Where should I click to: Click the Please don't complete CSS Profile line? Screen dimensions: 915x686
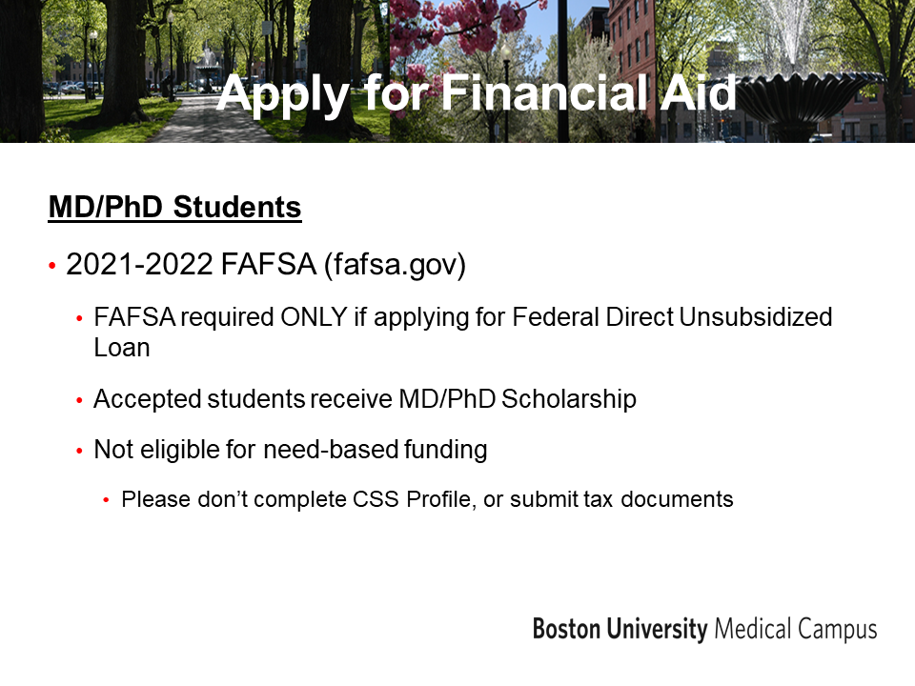(427, 499)
